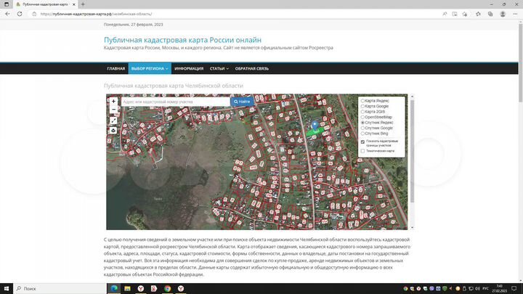This screenshot has width=523, height=294.
Task: Click the green highlighted parcel on map
Action: click(315, 132)
